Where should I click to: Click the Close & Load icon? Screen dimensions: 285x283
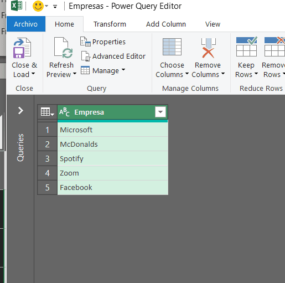click(x=22, y=48)
